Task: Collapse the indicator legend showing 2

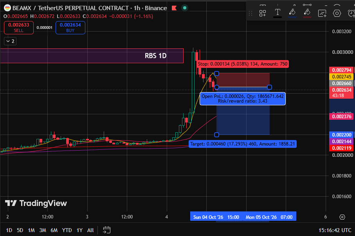Action: coord(10,41)
